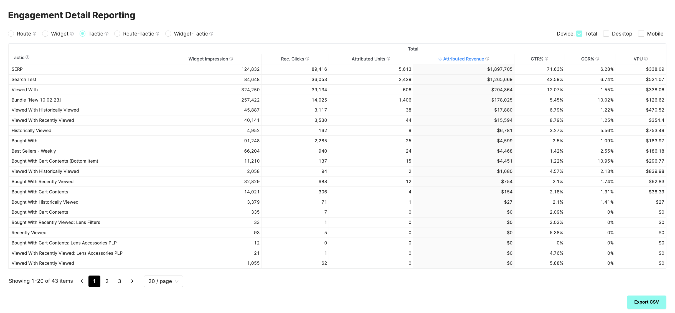Click the Export CSV button

coord(646,302)
